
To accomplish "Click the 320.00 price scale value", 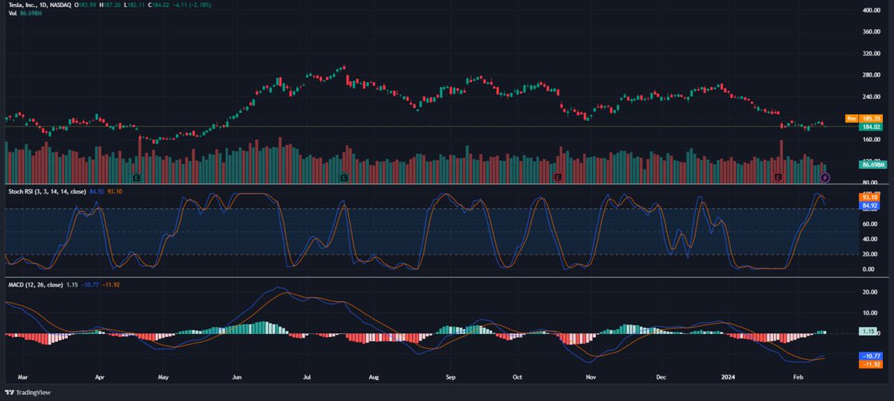I will click(x=872, y=54).
